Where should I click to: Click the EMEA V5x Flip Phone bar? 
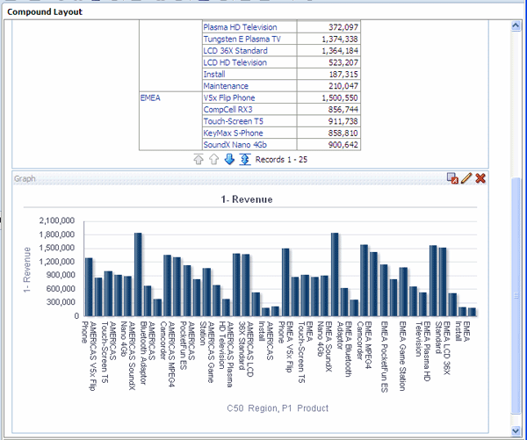tap(285, 282)
